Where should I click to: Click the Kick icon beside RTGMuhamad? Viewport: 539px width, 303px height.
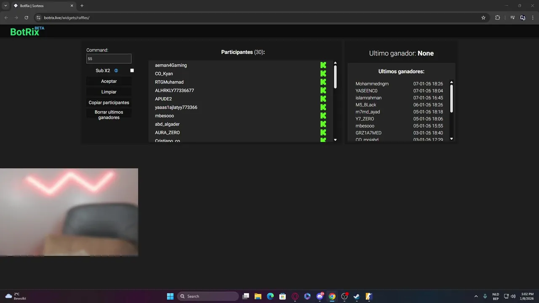(323, 82)
